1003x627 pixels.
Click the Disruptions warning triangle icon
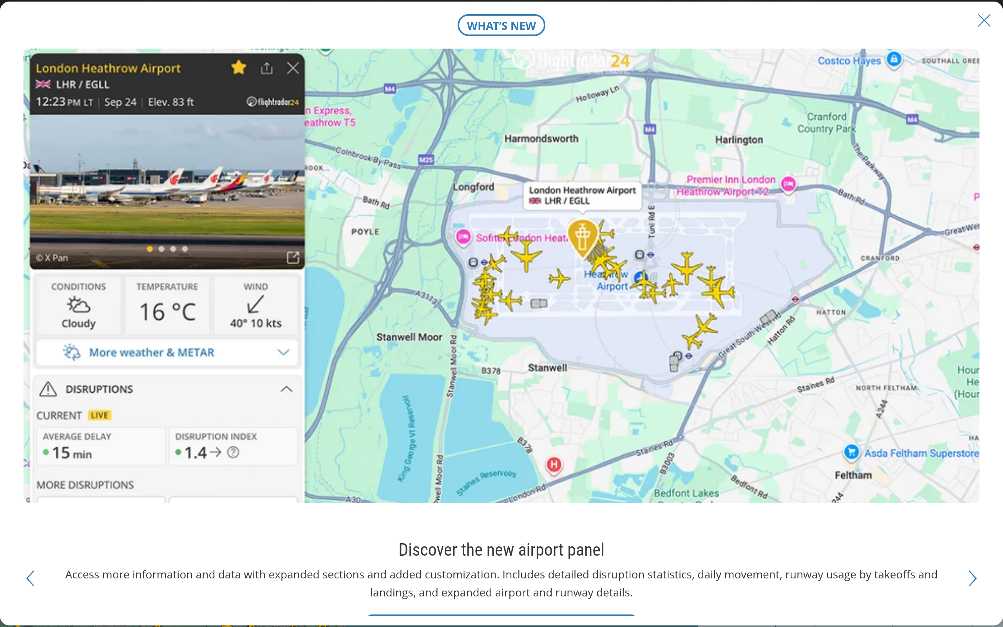48,389
